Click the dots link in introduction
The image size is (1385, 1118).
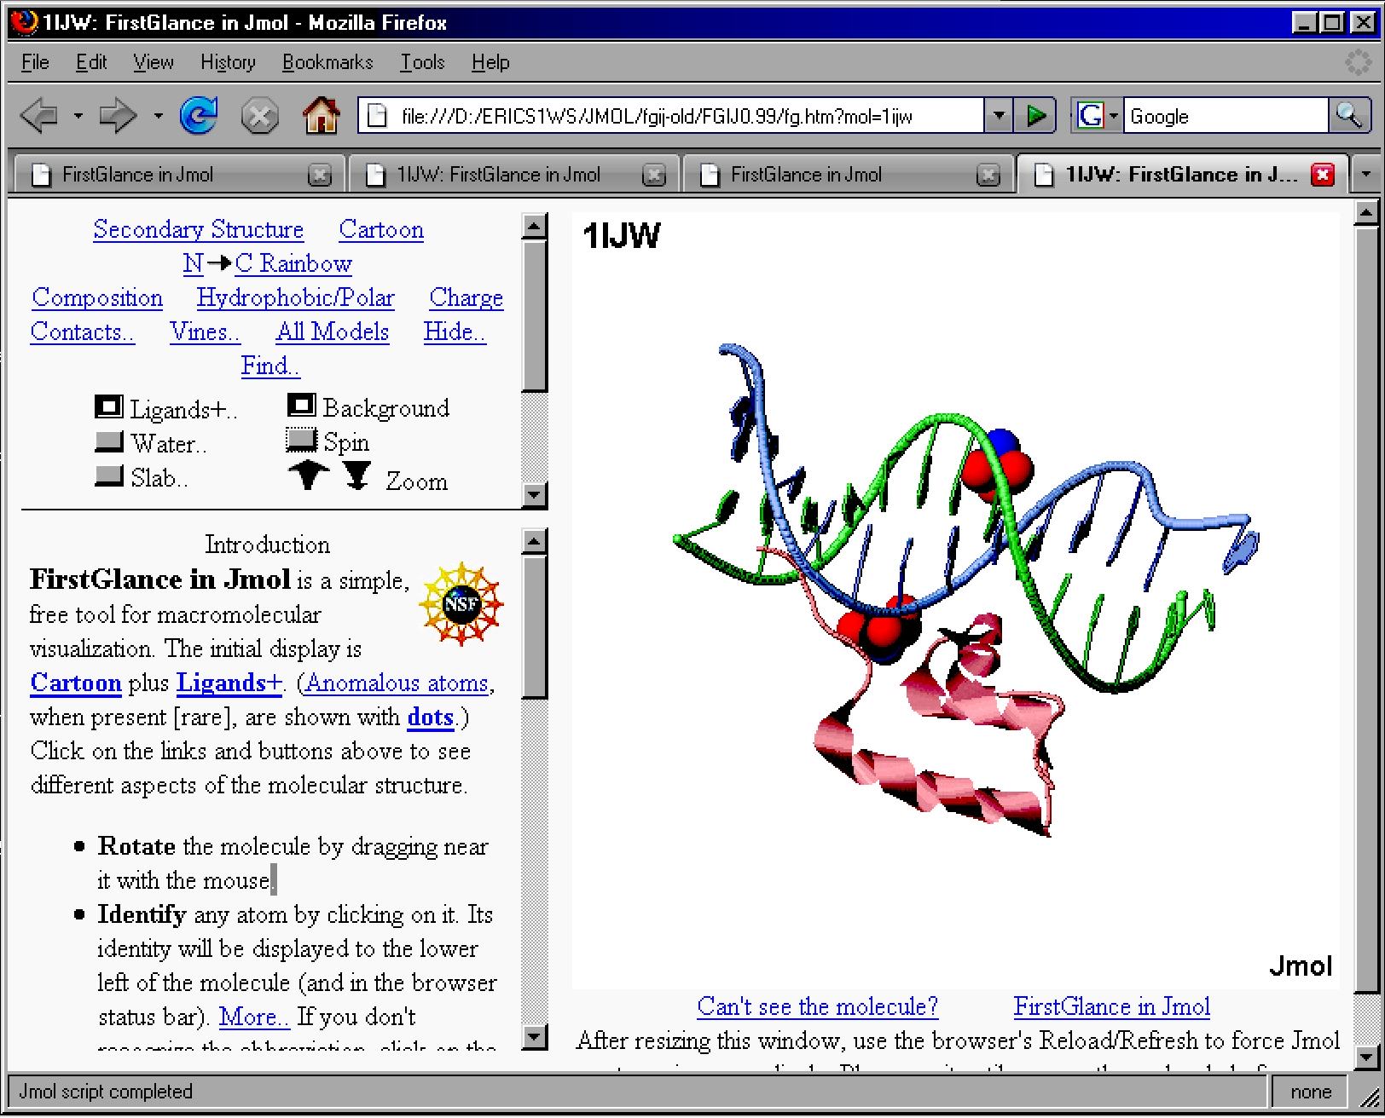[x=431, y=717]
